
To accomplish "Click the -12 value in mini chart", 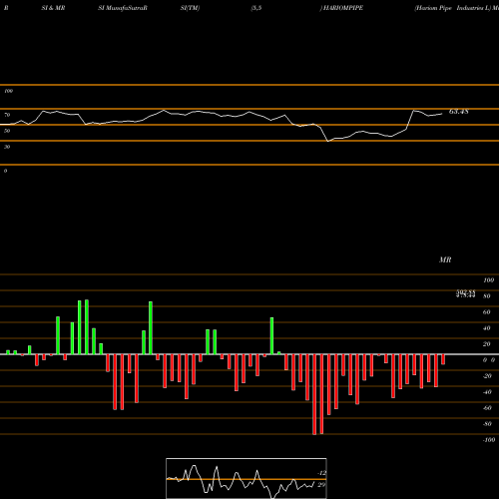I will (x=321, y=473).
